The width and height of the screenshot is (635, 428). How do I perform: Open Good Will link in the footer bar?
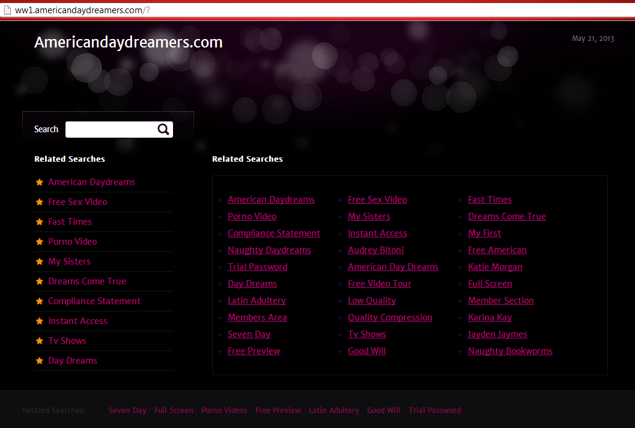point(383,410)
